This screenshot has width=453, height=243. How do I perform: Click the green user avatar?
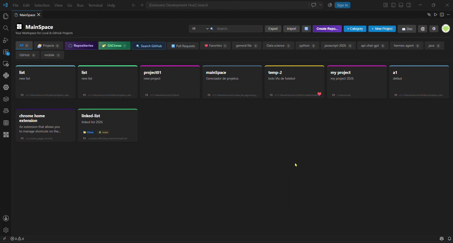click(445, 29)
